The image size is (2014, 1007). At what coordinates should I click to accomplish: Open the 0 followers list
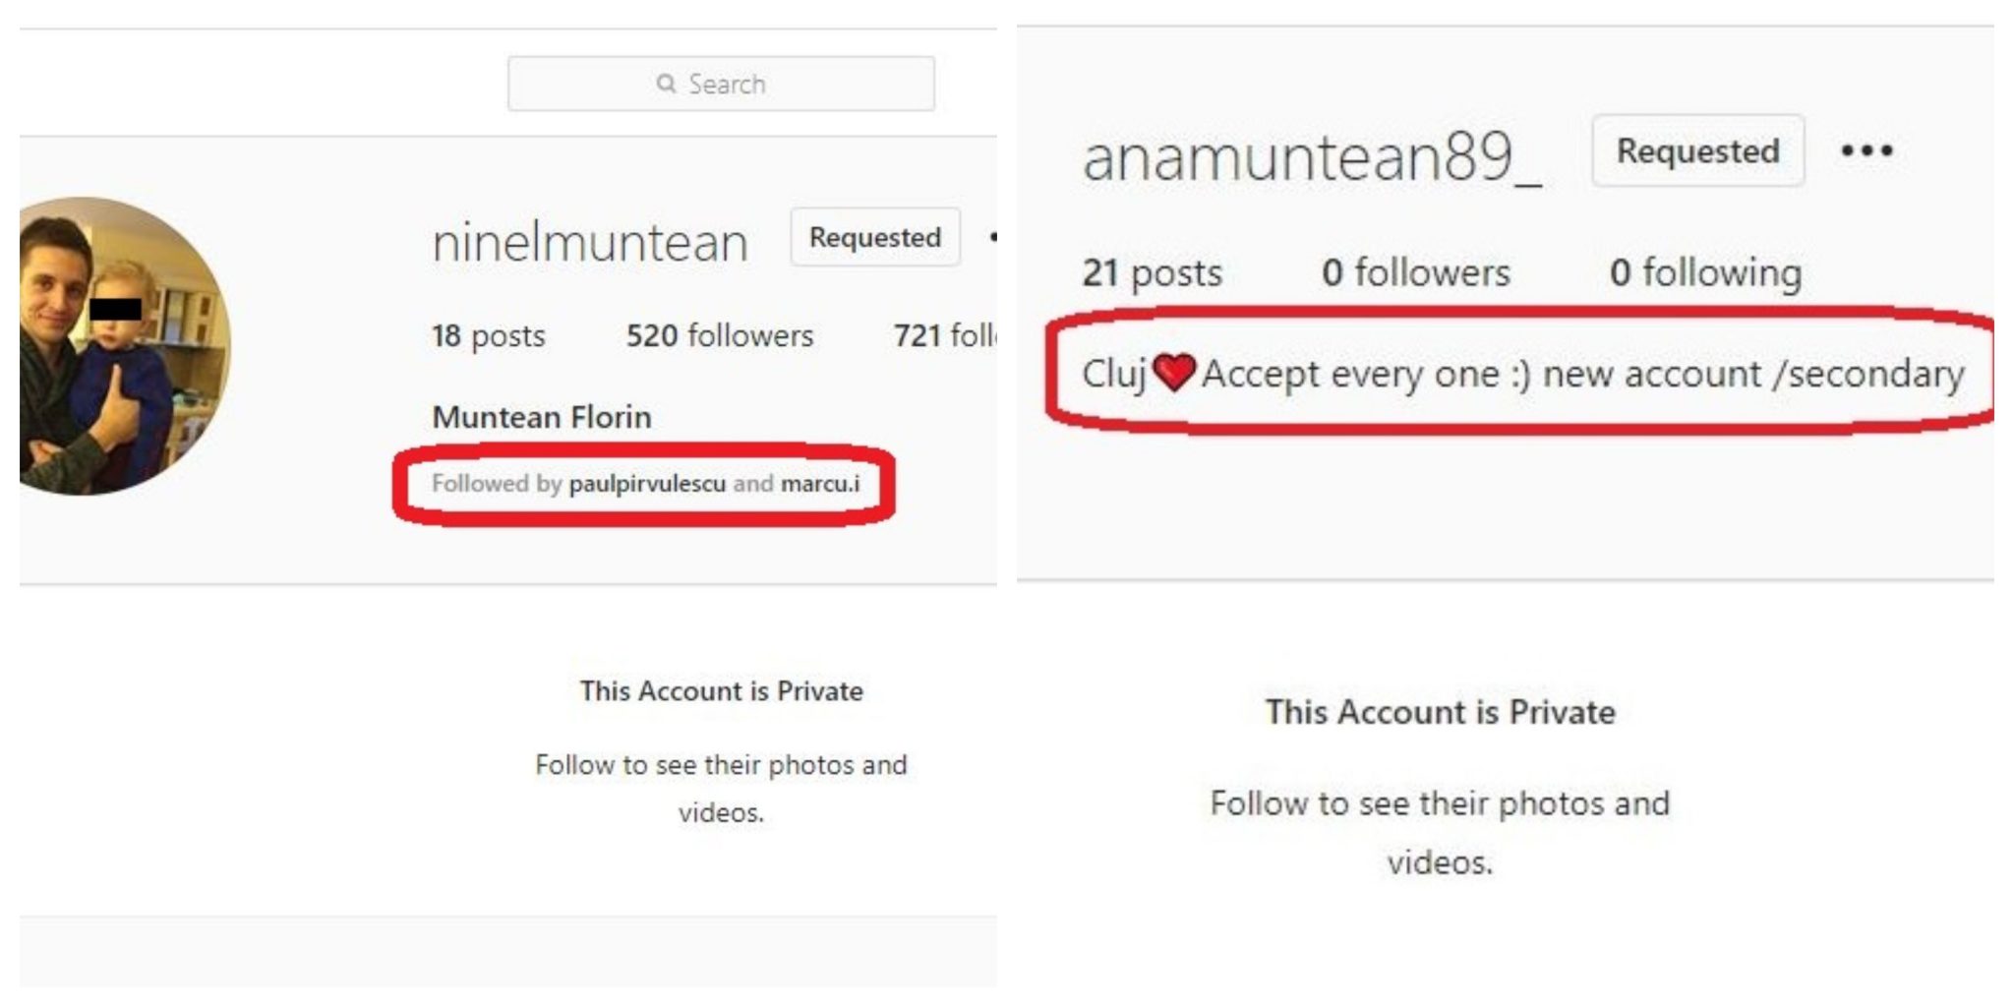(1415, 272)
